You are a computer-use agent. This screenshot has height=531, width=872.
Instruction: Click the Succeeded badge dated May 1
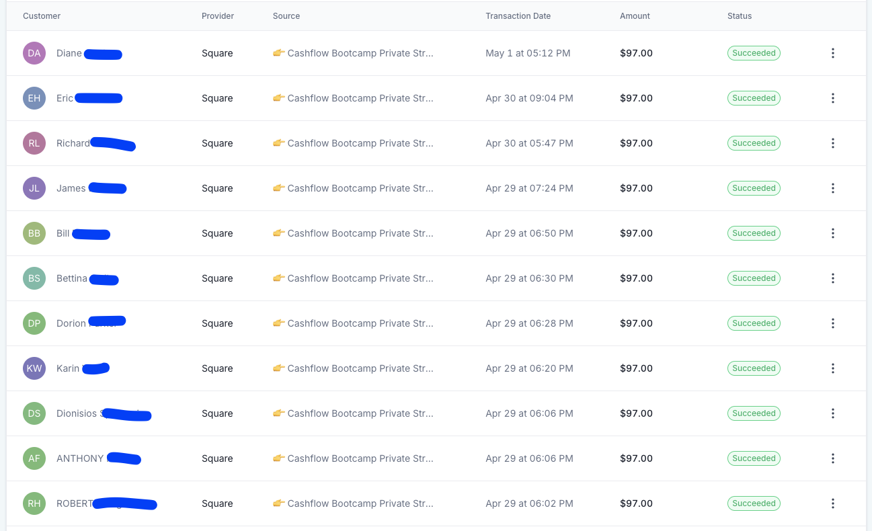754,53
